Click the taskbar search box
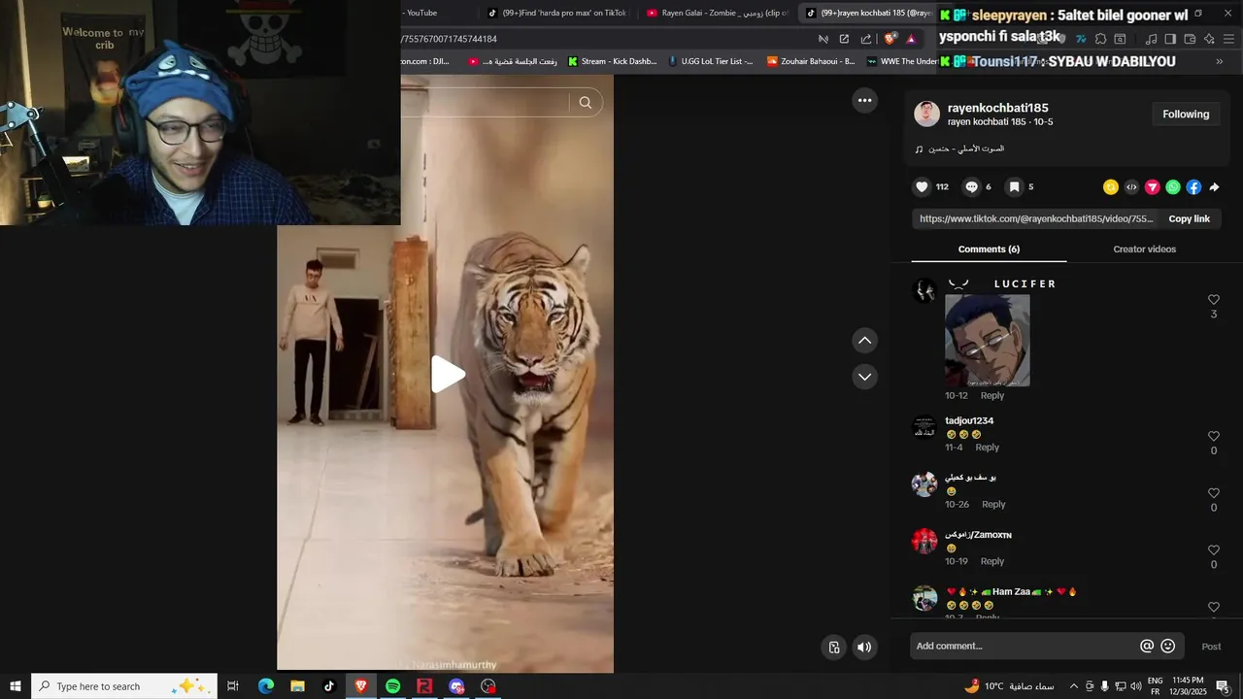1243x699 pixels. pyautogui.click(x=124, y=686)
